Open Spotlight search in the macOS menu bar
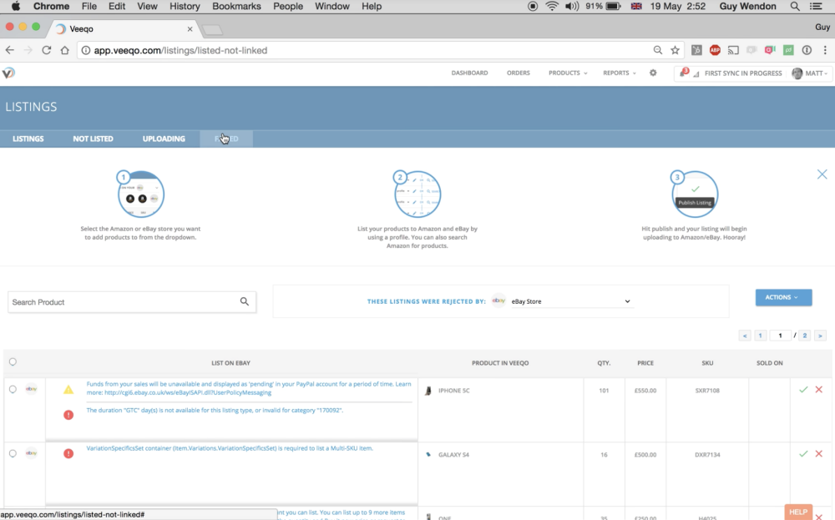 click(795, 7)
